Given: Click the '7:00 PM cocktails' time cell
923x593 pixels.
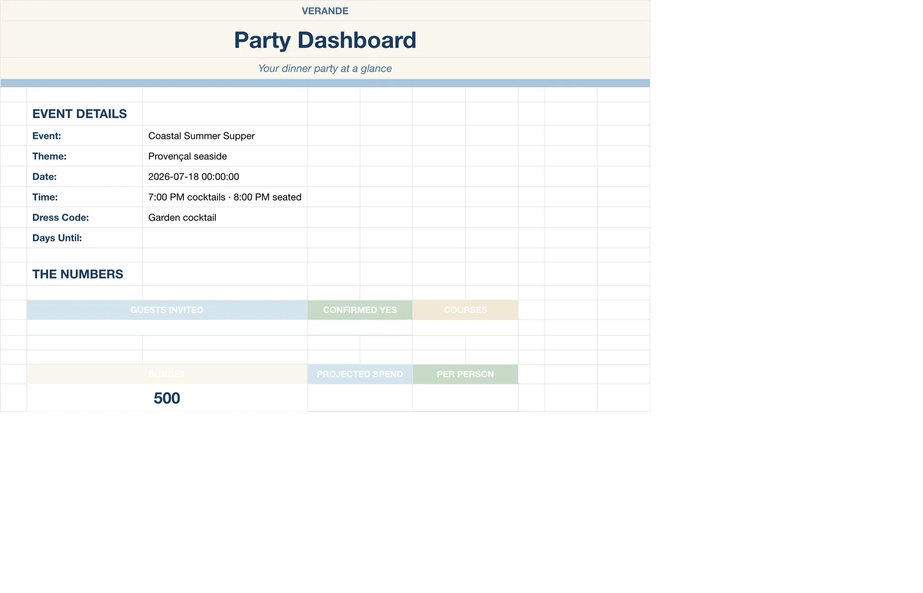Looking at the screenshot, I should (225, 197).
